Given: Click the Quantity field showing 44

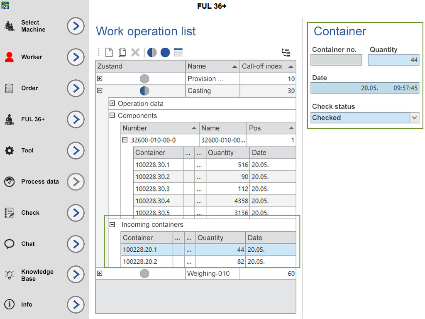Looking at the screenshot, I should coord(393,60).
